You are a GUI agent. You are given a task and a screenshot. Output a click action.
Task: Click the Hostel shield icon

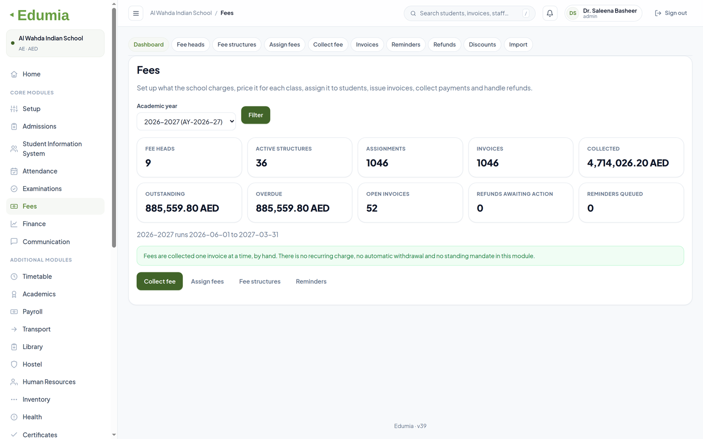tap(14, 364)
